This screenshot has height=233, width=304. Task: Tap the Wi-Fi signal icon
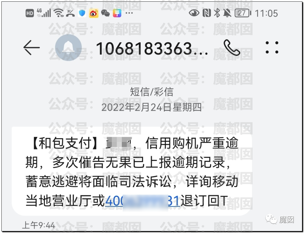[59, 13]
